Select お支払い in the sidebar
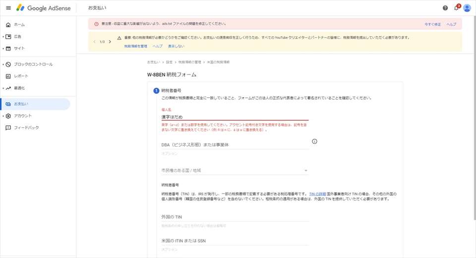 pos(21,104)
